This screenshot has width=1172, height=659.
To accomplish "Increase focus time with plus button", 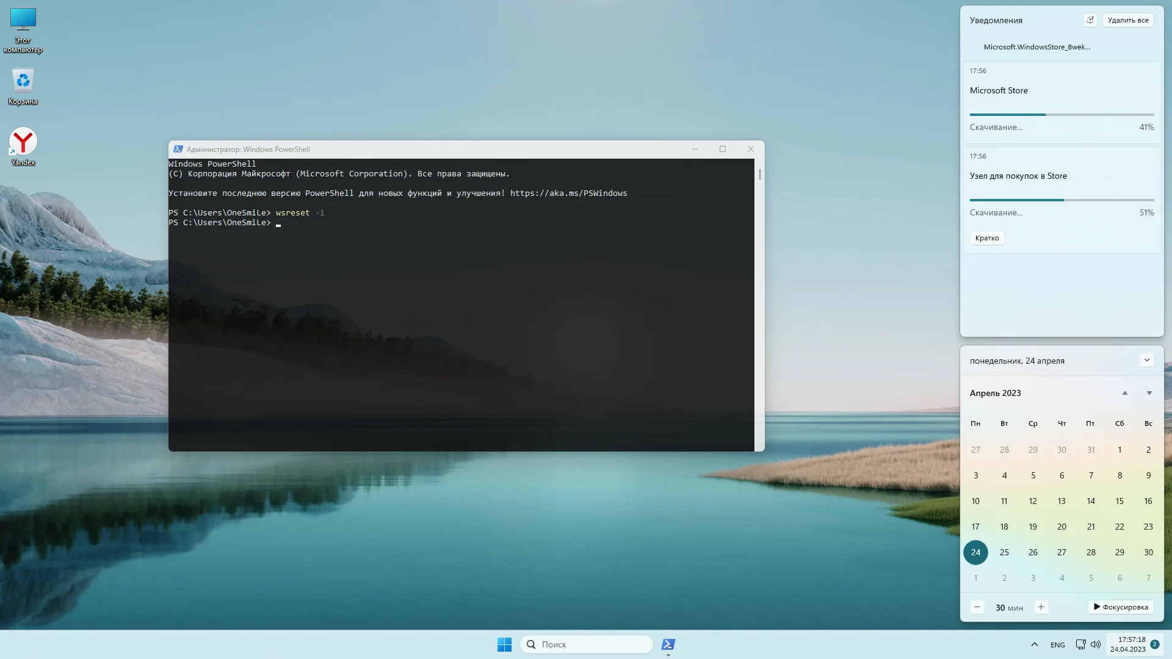I will 1041,607.
